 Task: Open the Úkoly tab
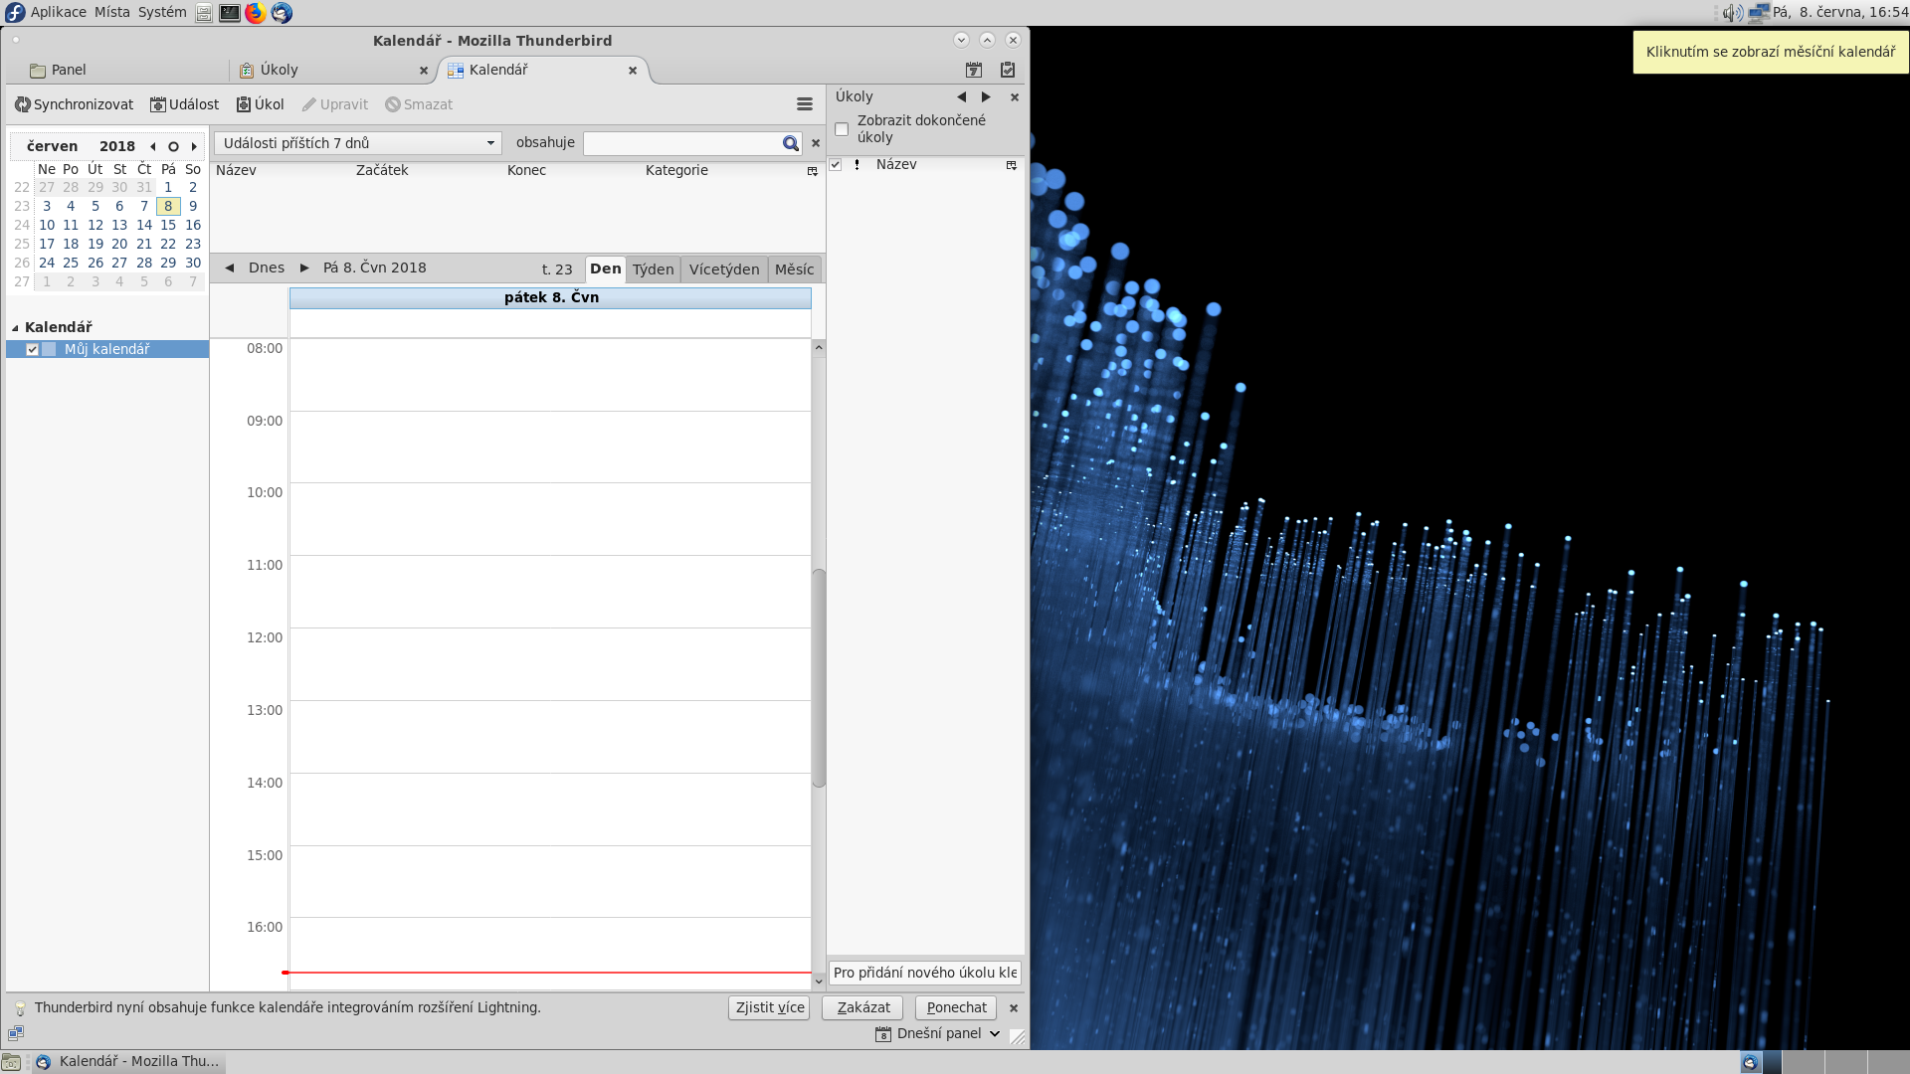pyautogui.click(x=279, y=70)
